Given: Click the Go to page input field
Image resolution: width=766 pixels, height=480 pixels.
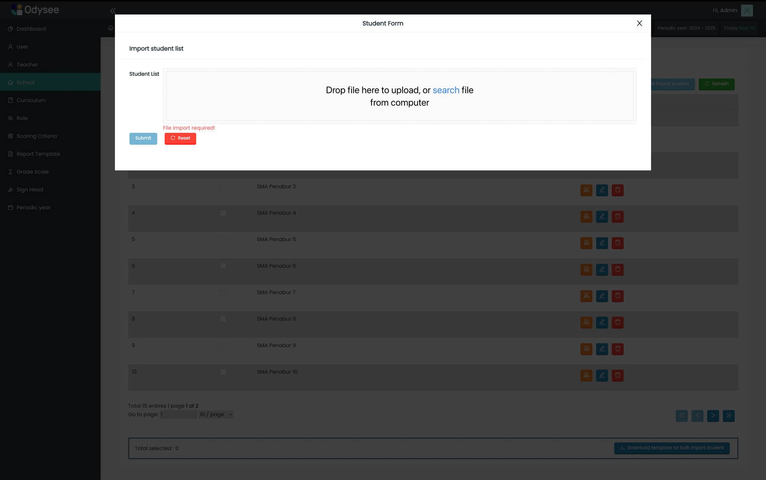Looking at the screenshot, I should pyautogui.click(x=178, y=415).
